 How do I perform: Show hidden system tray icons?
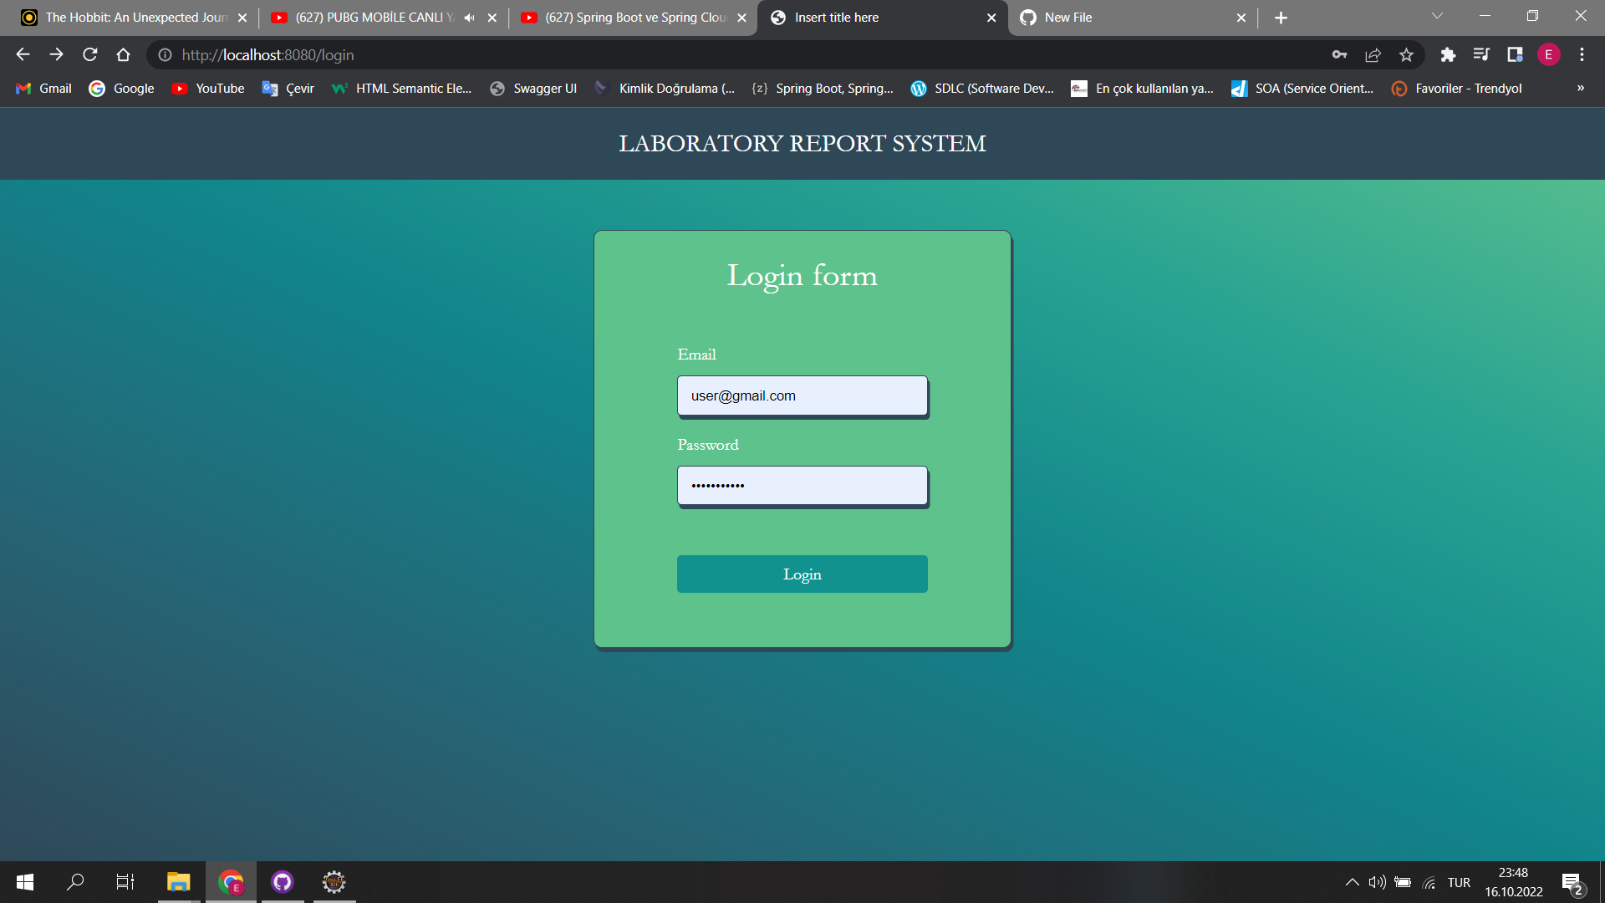(1352, 882)
